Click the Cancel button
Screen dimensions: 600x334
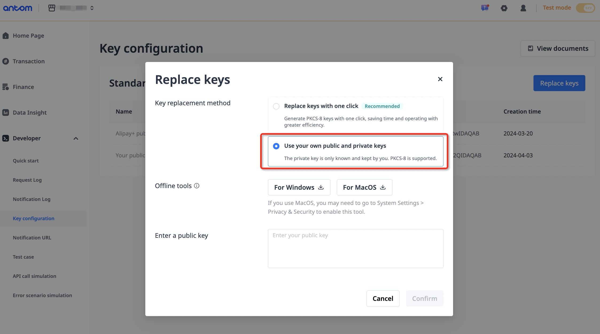pos(383,298)
